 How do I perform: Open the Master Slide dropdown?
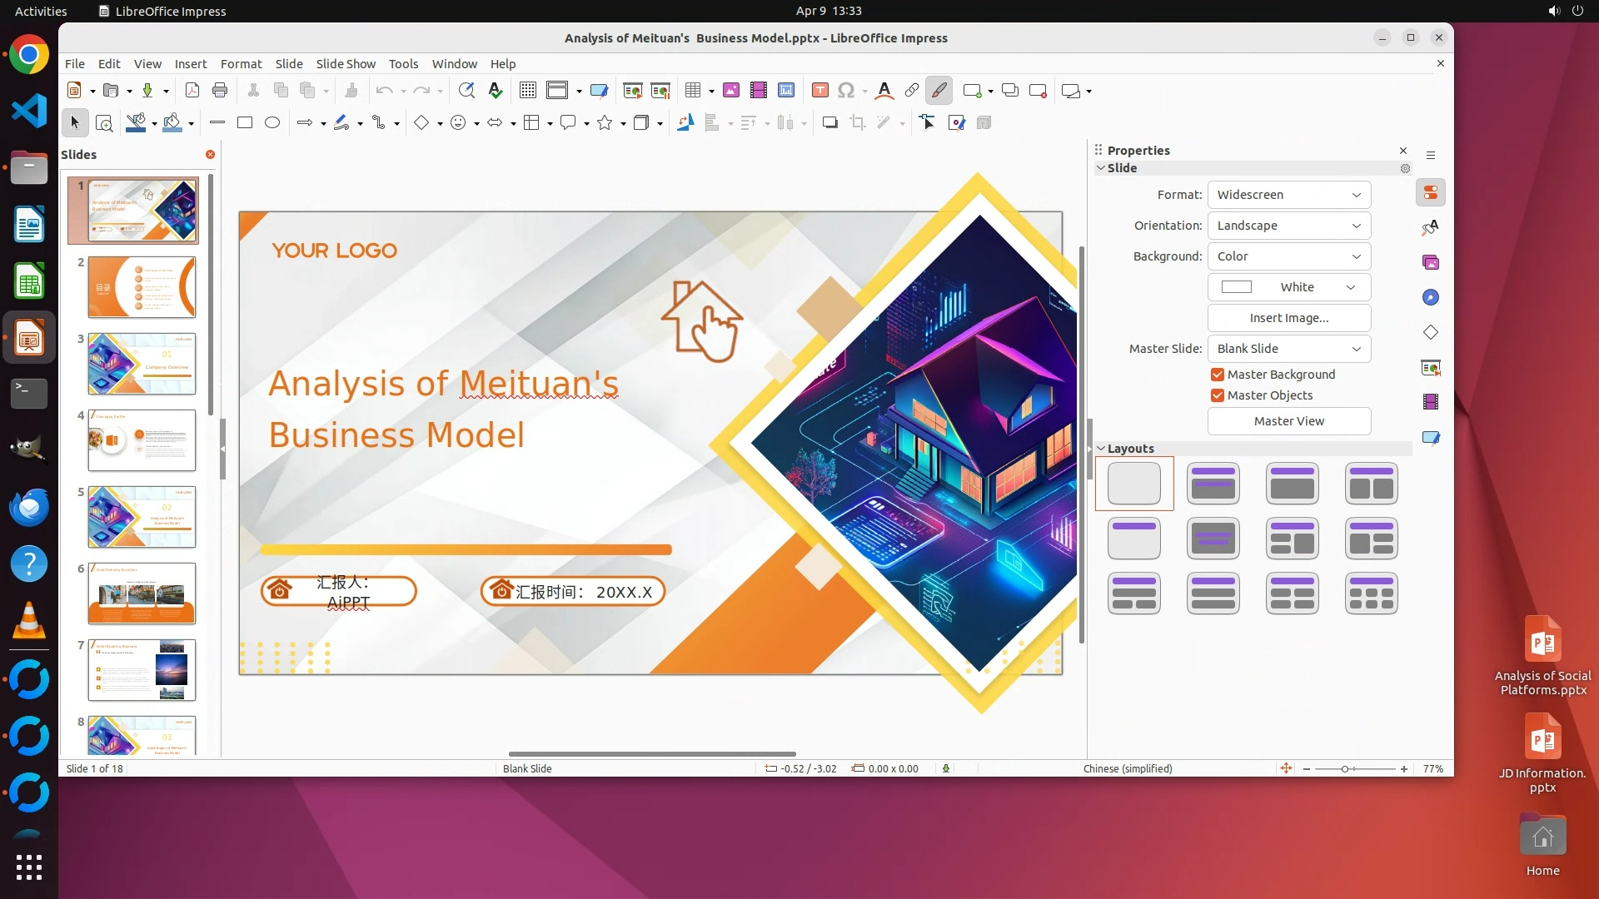click(1288, 349)
